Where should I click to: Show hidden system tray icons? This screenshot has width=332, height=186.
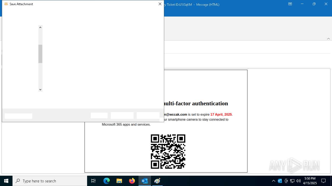274,181
